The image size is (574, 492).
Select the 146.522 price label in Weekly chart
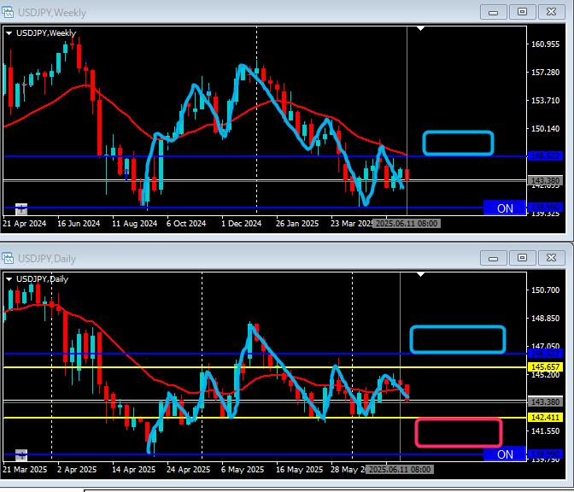click(545, 156)
